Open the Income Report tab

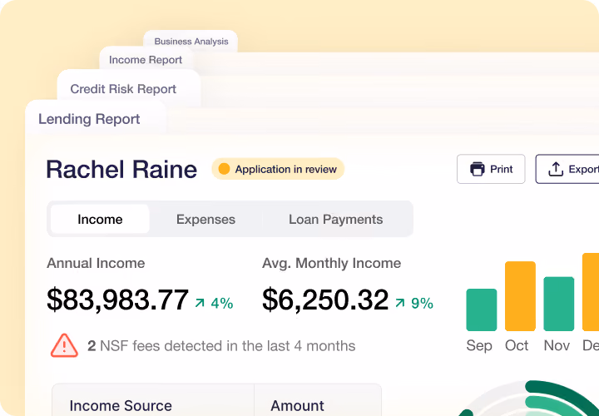(x=146, y=60)
